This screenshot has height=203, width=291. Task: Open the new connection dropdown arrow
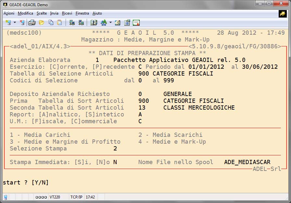tap(15, 23)
